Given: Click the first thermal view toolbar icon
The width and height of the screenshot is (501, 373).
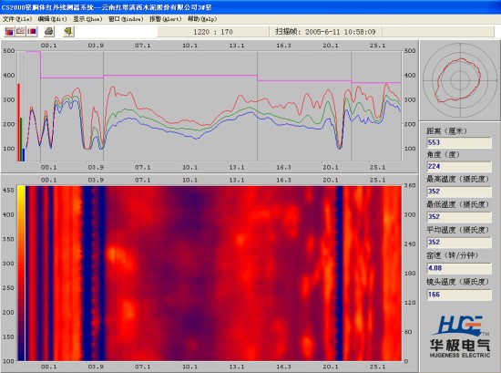Looking at the screenshot, I should click(x=9, y=31).
